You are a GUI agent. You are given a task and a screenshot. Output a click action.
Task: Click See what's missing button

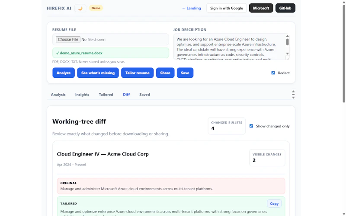[98, 73]
